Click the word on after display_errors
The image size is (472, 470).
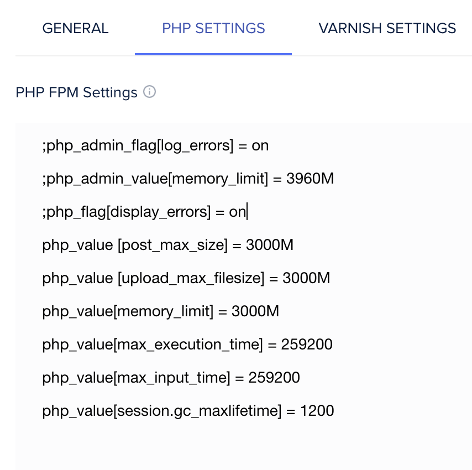[x=238, y=211]
